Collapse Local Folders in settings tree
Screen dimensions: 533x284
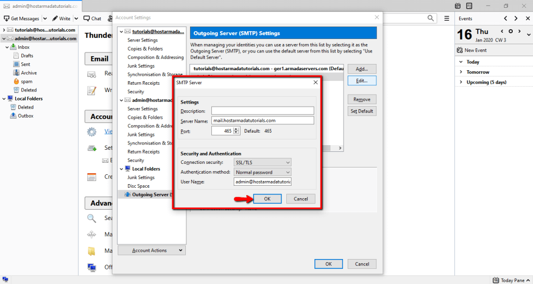[121, 169]
